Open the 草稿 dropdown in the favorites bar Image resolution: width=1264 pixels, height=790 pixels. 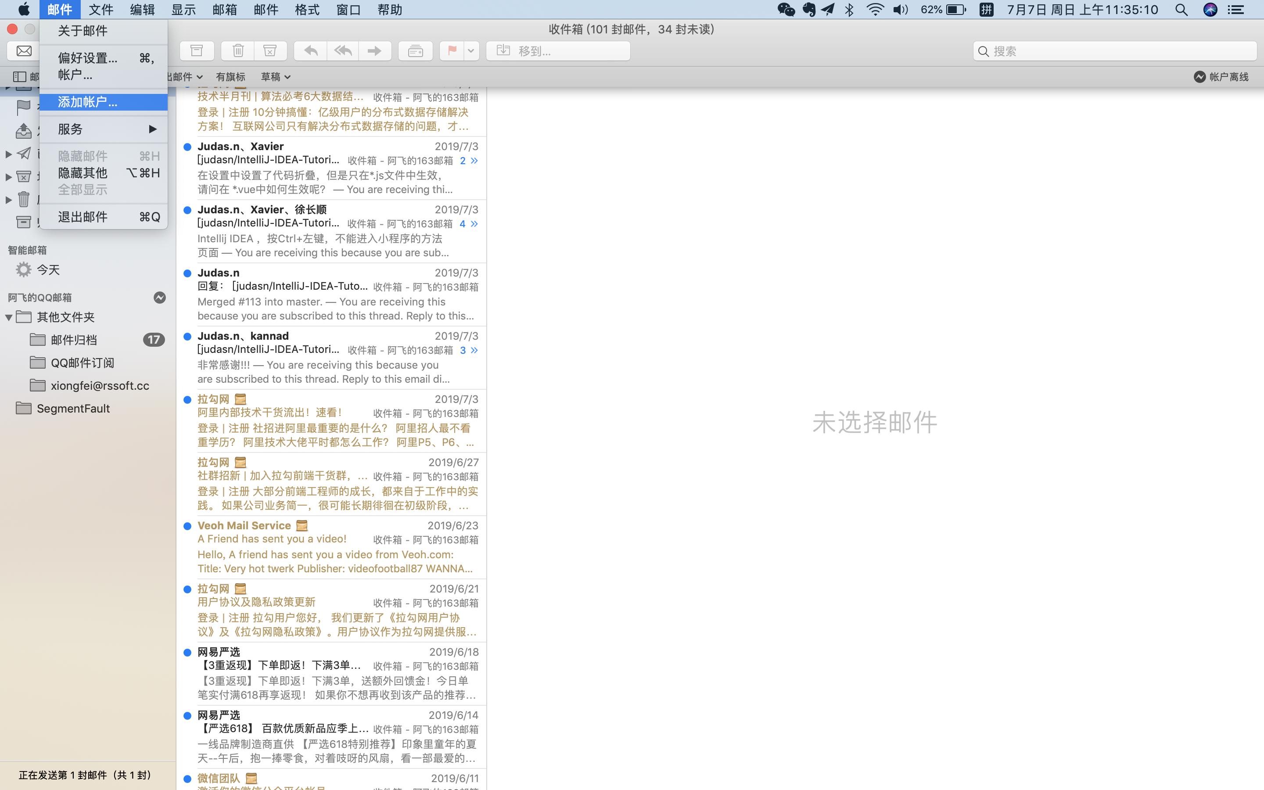(x=276, y=76)
